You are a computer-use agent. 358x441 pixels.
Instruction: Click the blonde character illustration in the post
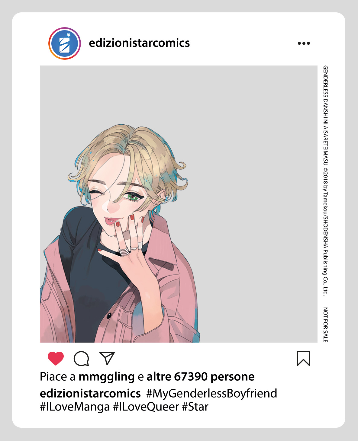[x=119, y=233]
